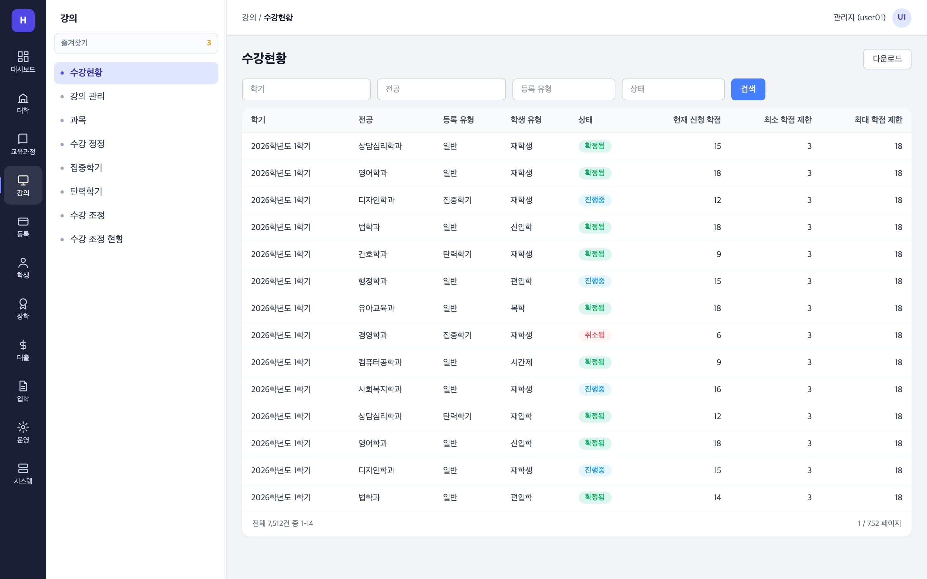The height and width of the screenshot is (579, 927).
Task: Open the 시스템 server icon
Action: click(23, 473)
